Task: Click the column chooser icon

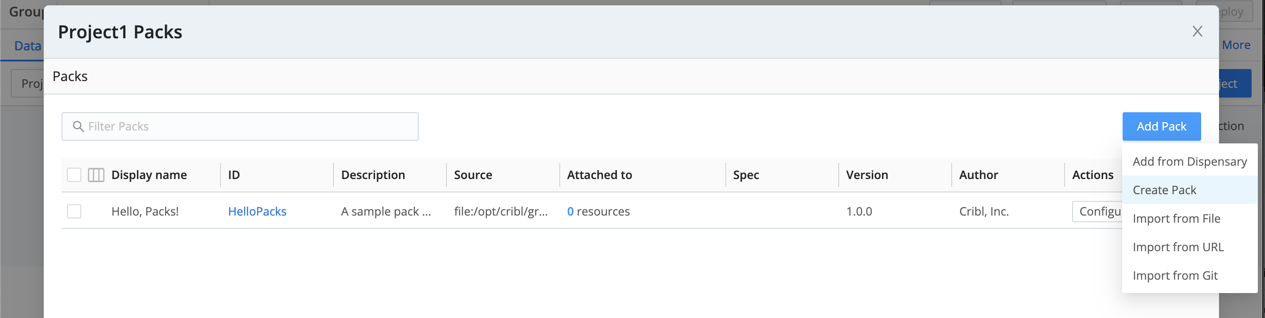Action: click(96, 175)
